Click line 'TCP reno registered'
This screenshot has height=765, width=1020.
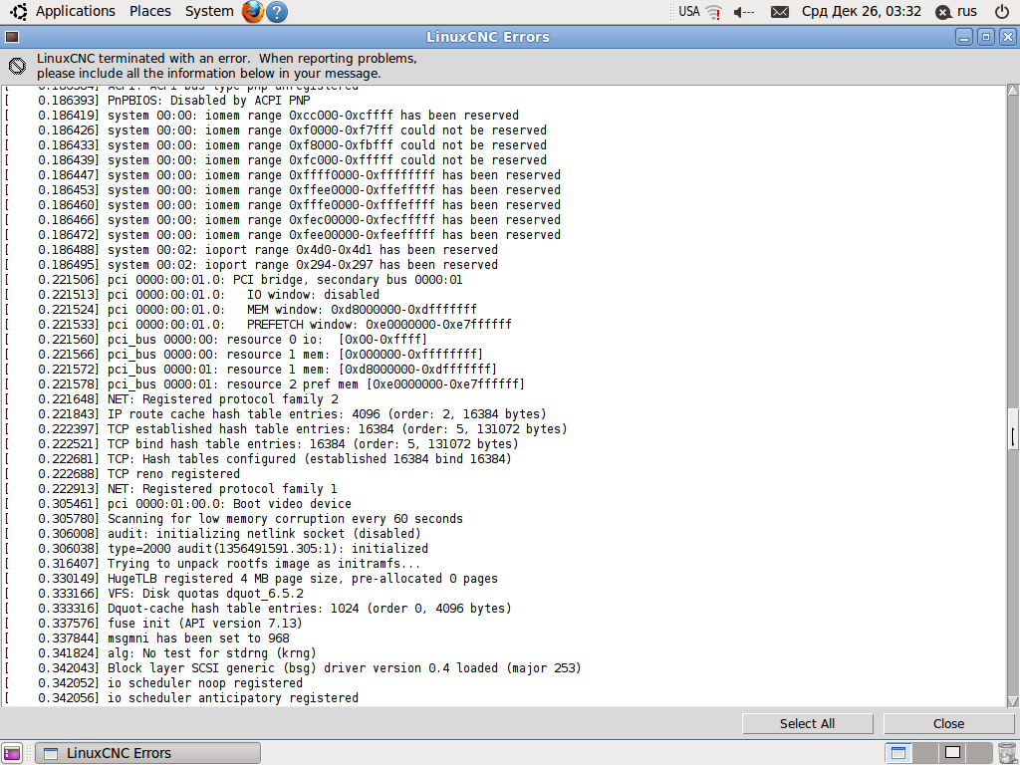click(x=173, y=474)
